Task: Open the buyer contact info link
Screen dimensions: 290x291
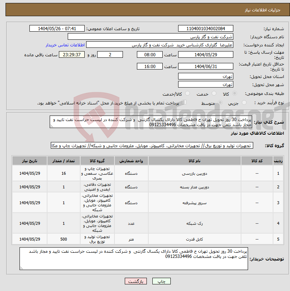Action: [x=65, y=45]
